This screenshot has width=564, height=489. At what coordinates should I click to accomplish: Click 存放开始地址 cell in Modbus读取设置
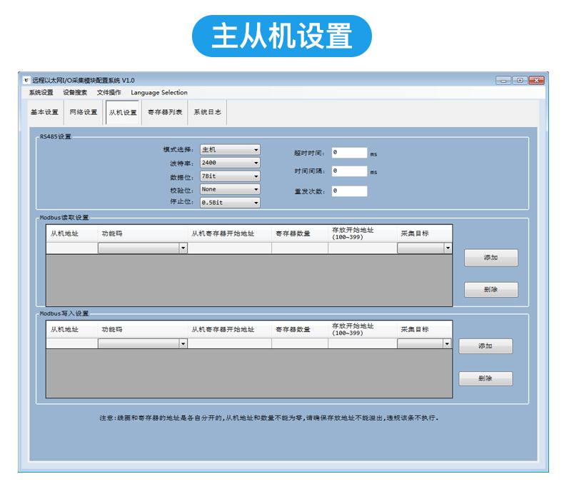(363, 248)
